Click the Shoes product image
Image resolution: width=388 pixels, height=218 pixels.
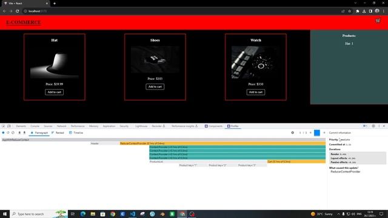coord(155,59)
